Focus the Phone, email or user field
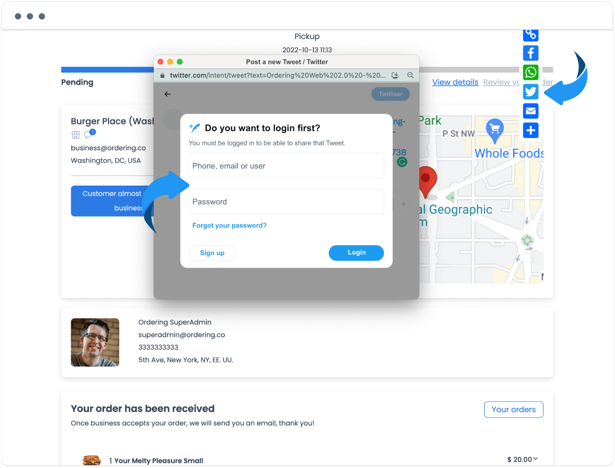 [x=287, y=166]
